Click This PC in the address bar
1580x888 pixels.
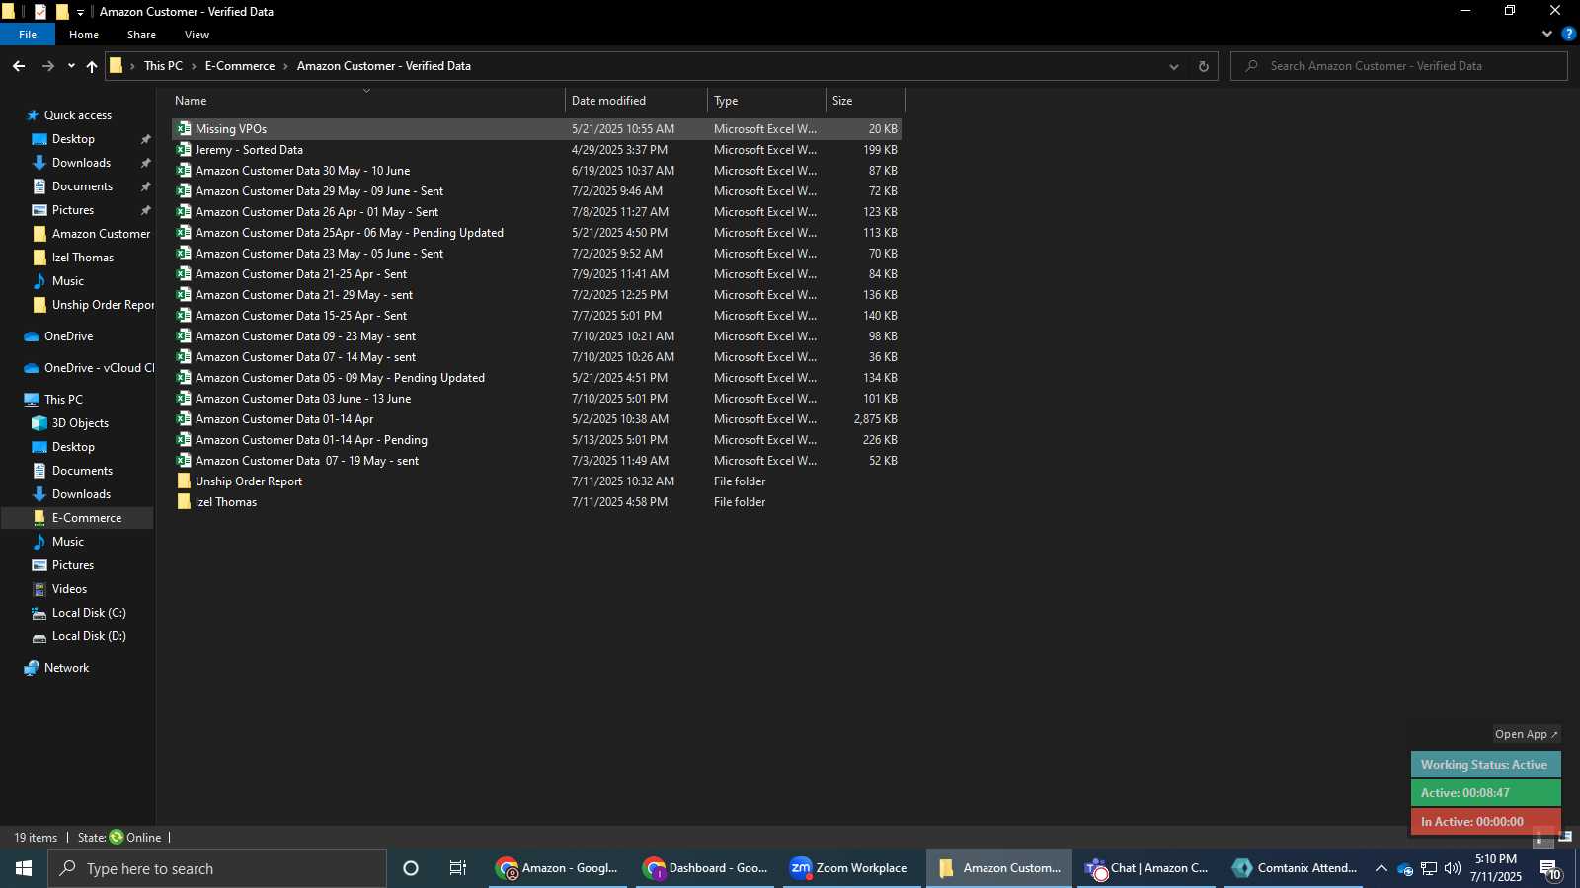point(163,66)
